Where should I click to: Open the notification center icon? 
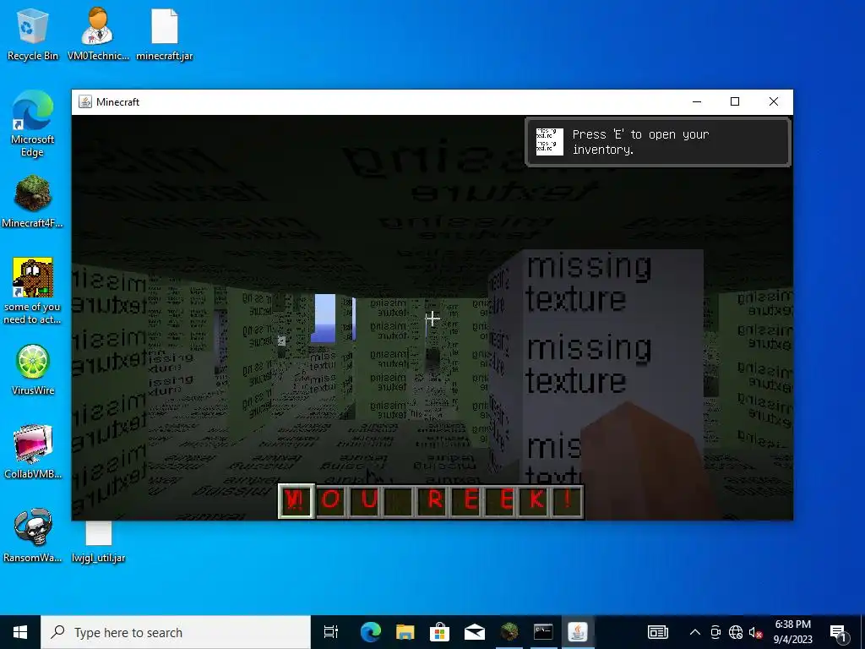(838, 632)
